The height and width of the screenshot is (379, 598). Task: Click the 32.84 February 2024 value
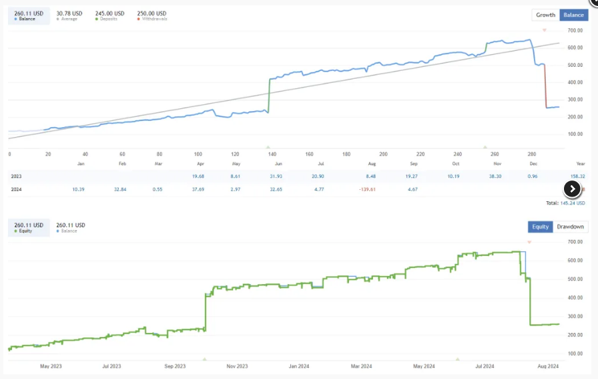click(120, 190)
